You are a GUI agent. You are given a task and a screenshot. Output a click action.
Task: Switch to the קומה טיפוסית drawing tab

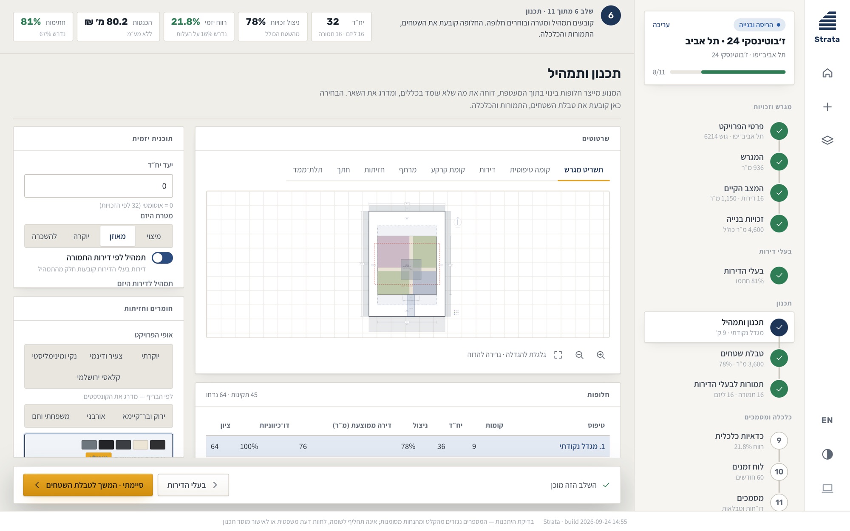(x=530, y=170)
